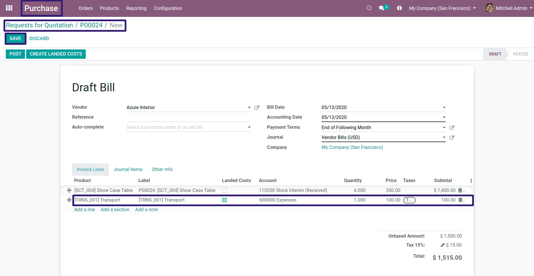The height and width of the screenshot is (276, 534).
Task: Expand Payment Terms dropdown
Action: tap(444, 128)
